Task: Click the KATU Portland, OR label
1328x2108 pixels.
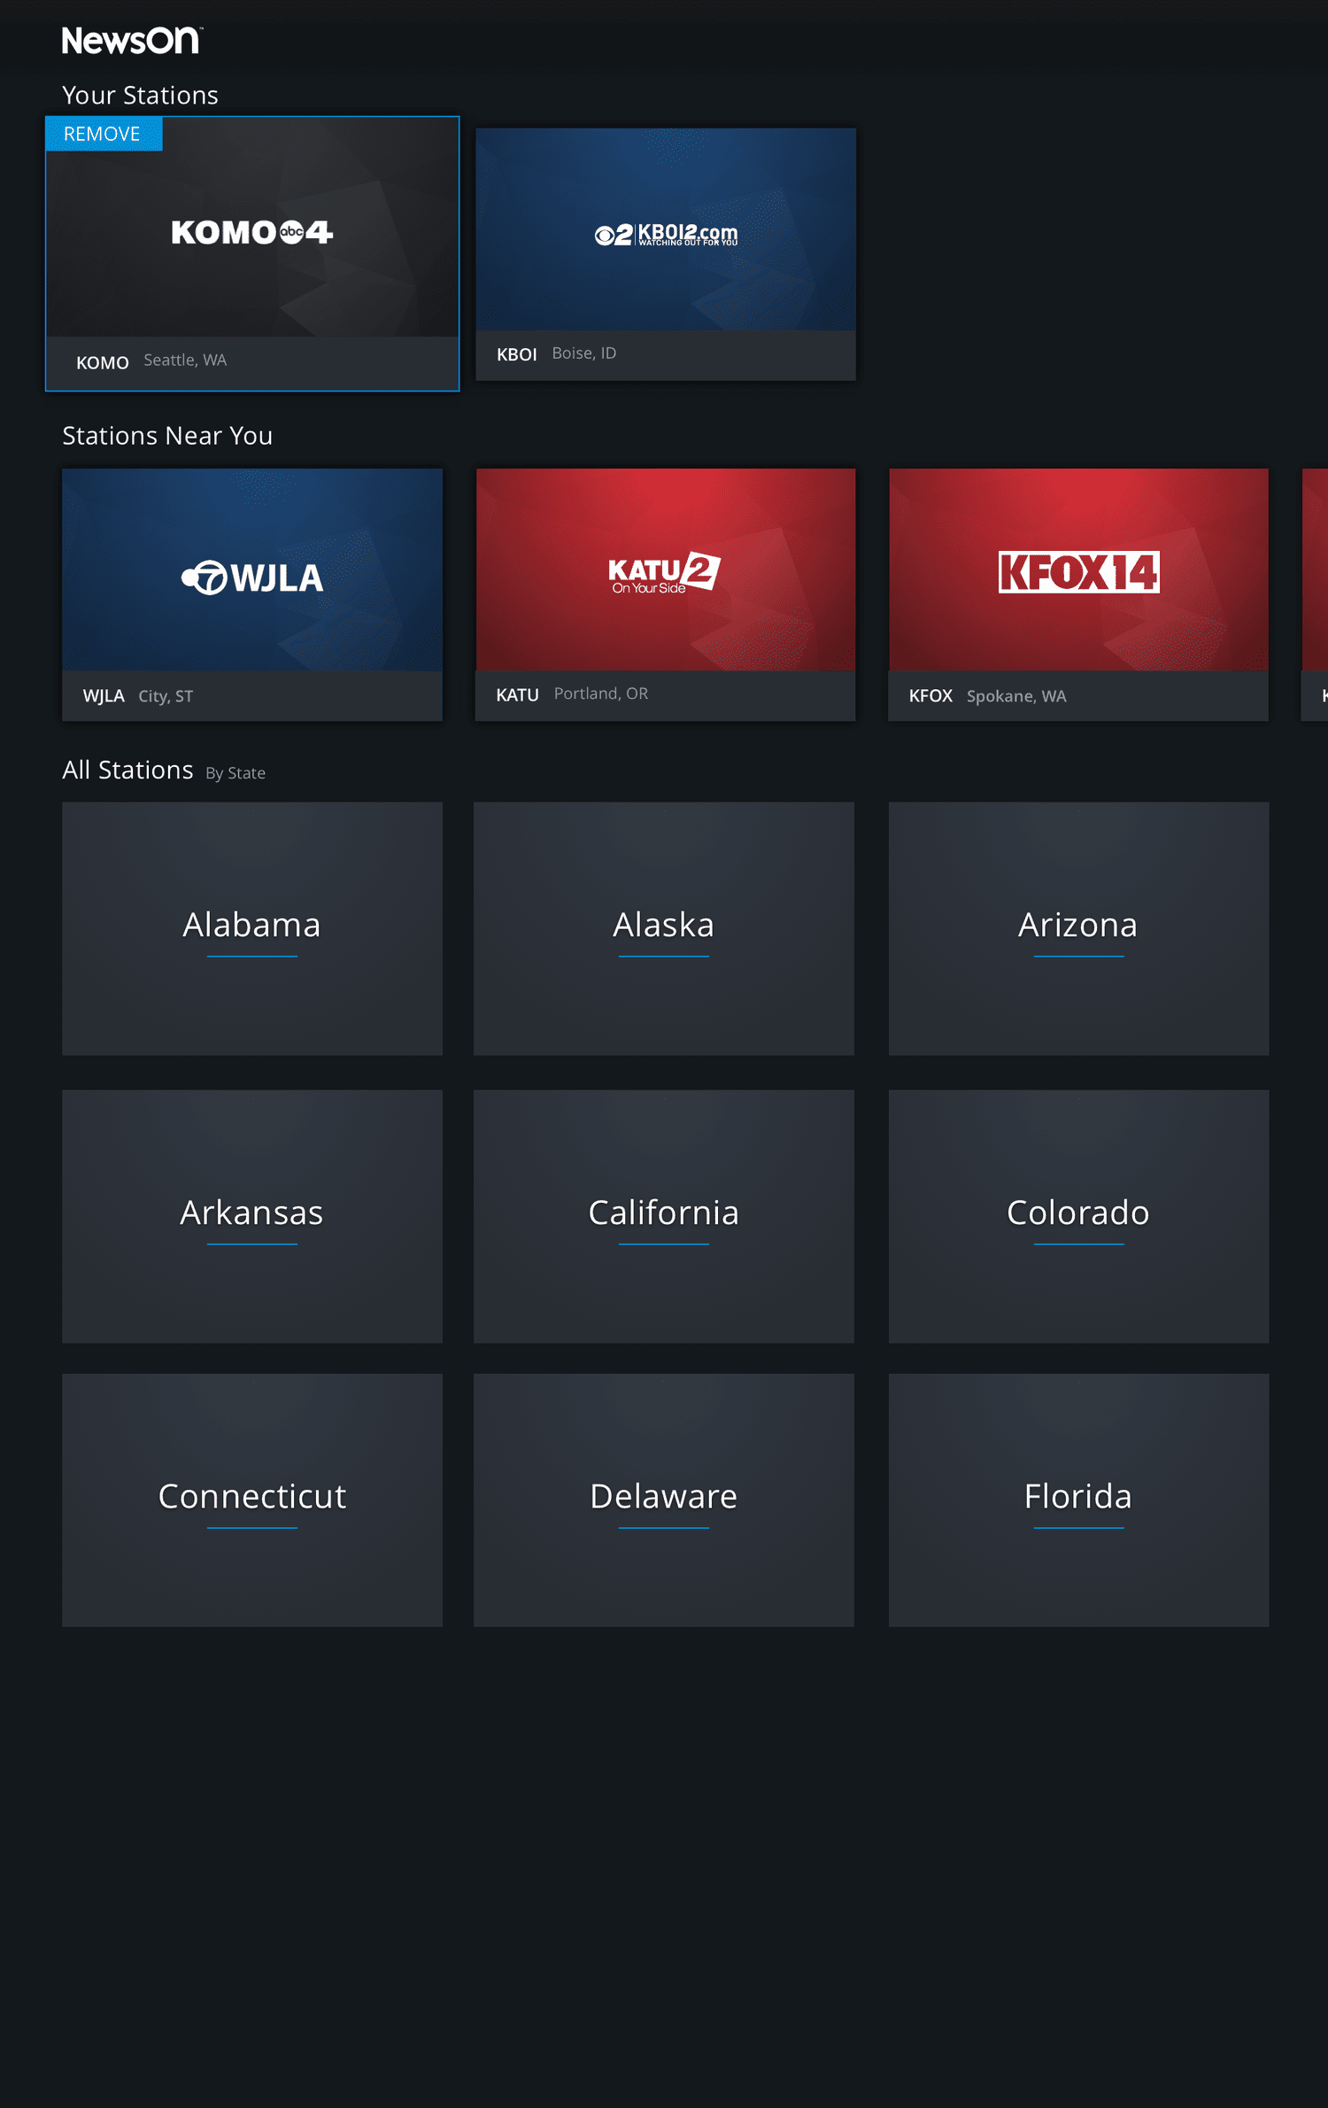Action: (x=572, y=694)
